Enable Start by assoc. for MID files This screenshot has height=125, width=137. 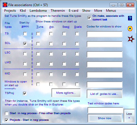point(25,74)
